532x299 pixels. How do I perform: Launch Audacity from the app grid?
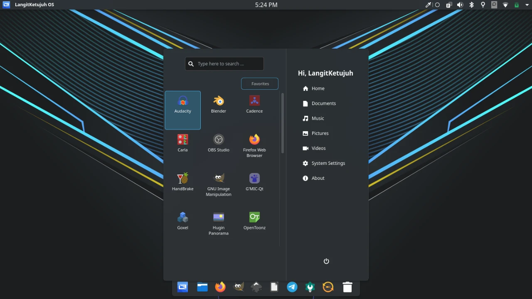[x=183, y=110]
